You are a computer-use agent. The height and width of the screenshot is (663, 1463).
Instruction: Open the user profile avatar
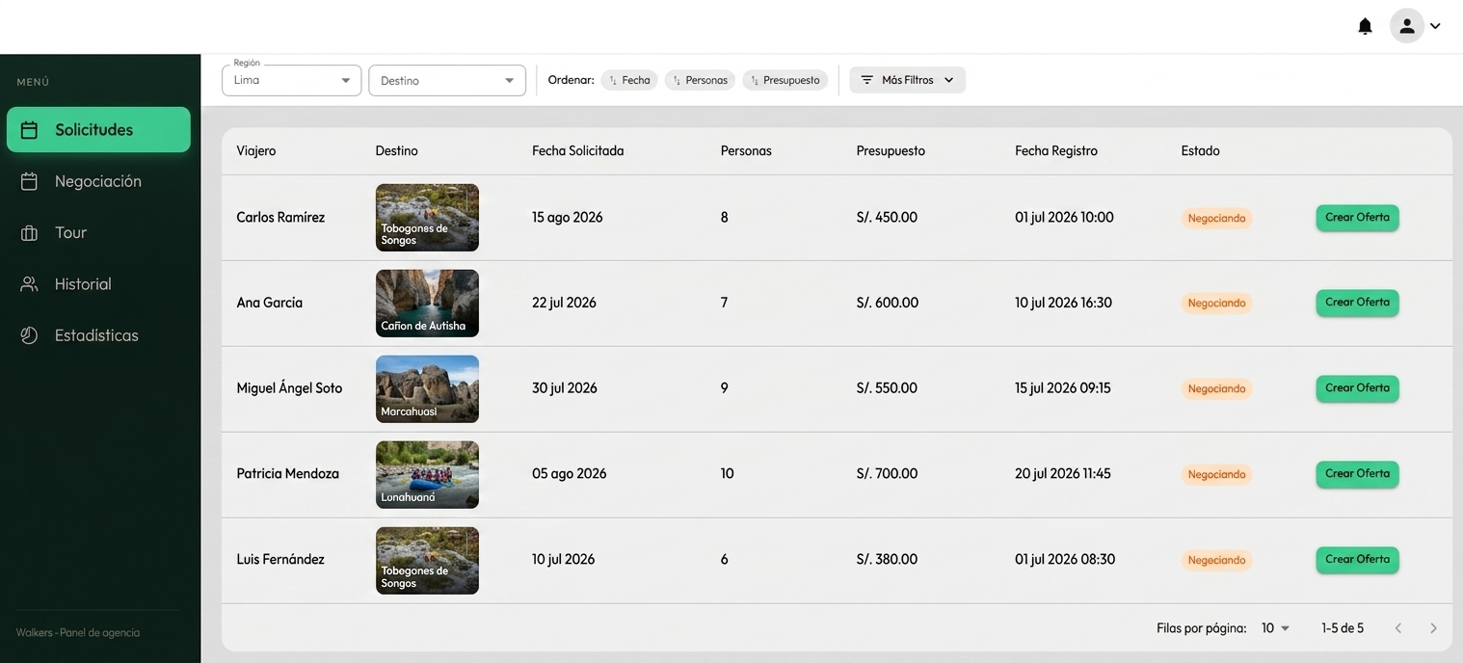pyautogui.click(x=1407, y=26)
